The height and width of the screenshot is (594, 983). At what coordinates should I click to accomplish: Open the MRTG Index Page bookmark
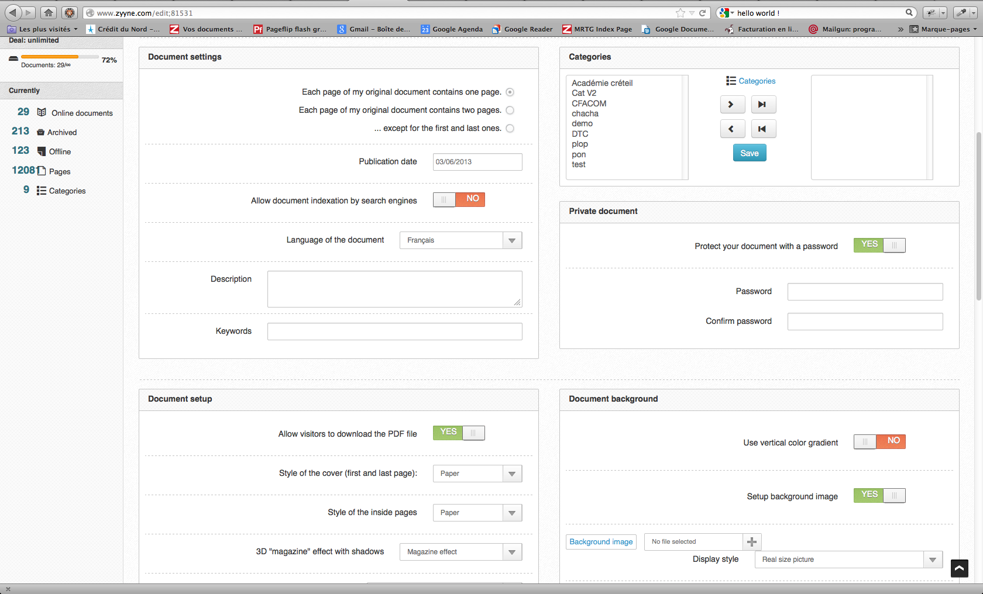point(597,29)
